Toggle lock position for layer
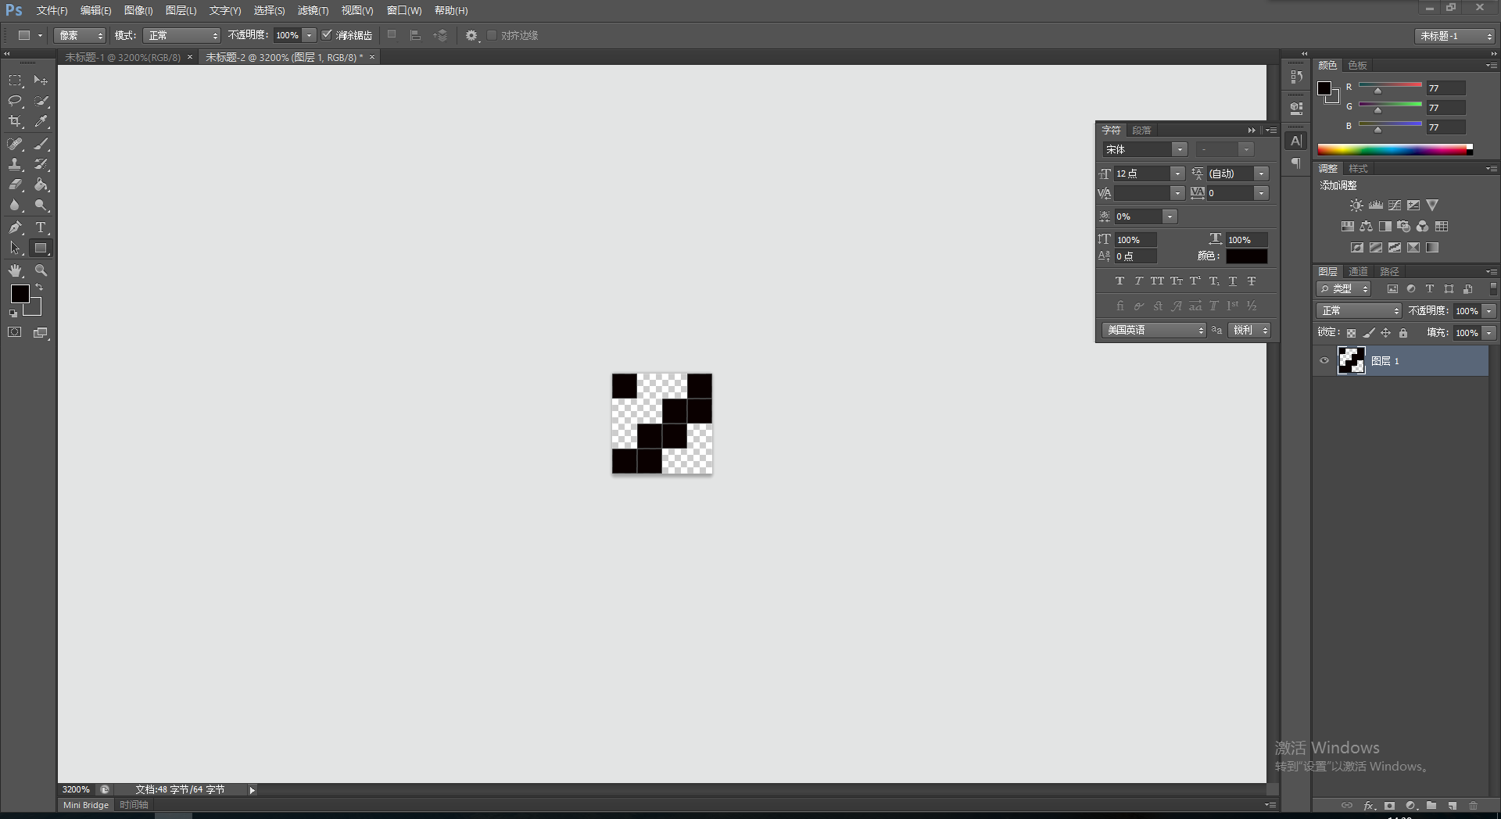The image size is (1501, 819). click(1385, 333)
